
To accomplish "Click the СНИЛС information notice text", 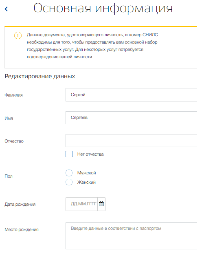I will [92, 46].
